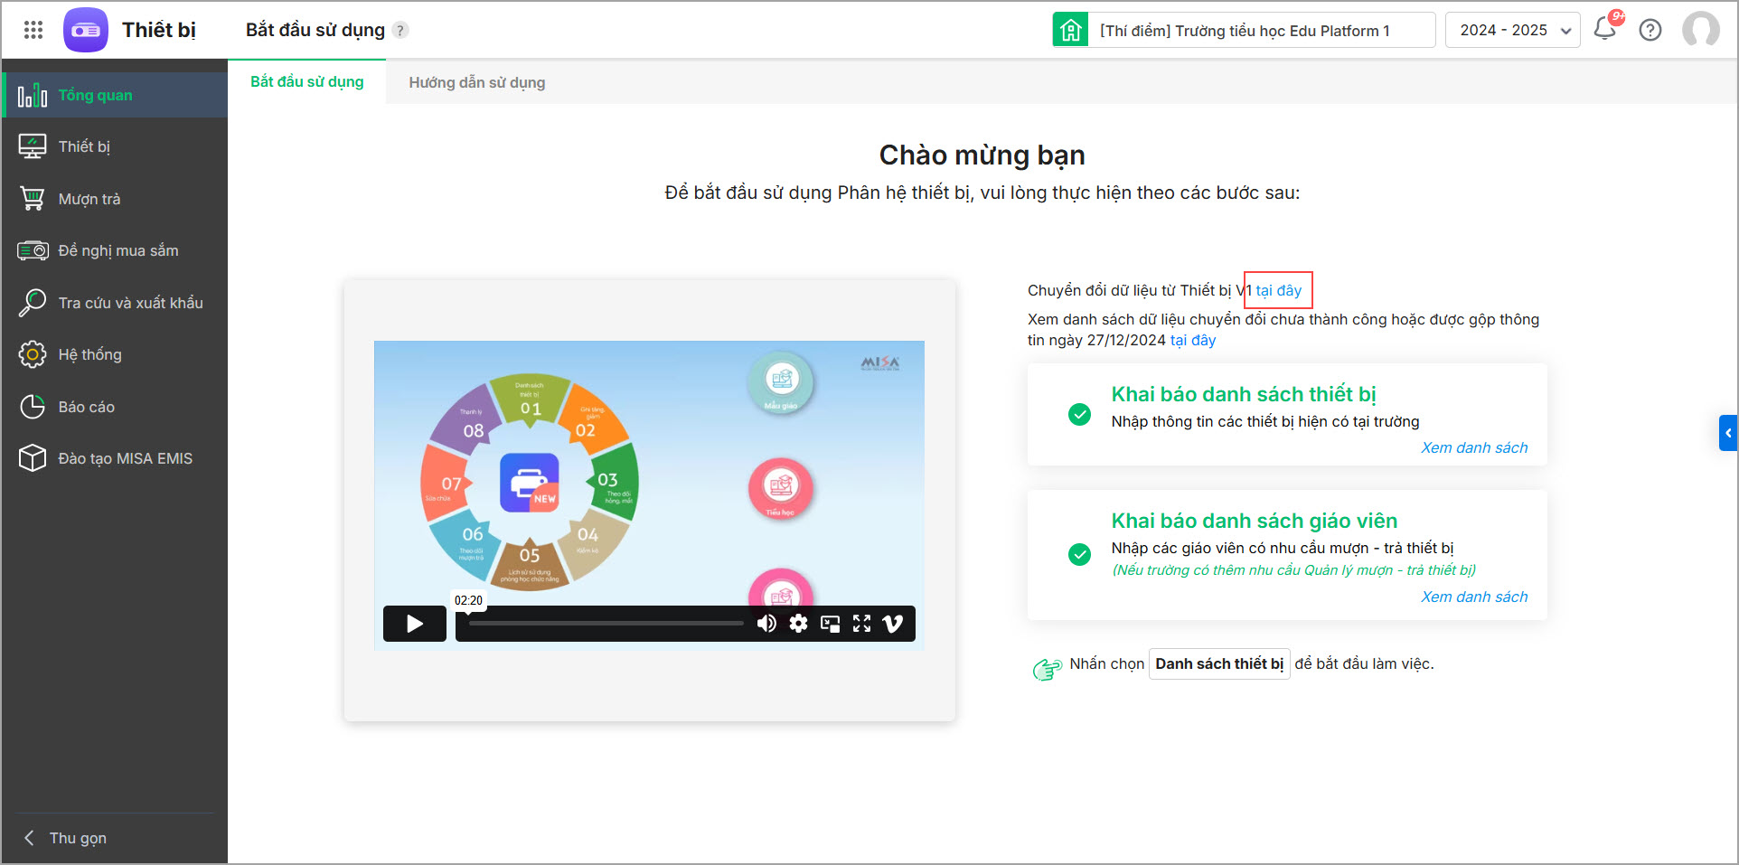Screen dimensions: 1739x865
Task: Expand the right side panel arrow
Action: point(1728,433)
